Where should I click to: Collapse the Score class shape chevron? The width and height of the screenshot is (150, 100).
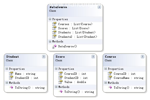click(93, 57)
